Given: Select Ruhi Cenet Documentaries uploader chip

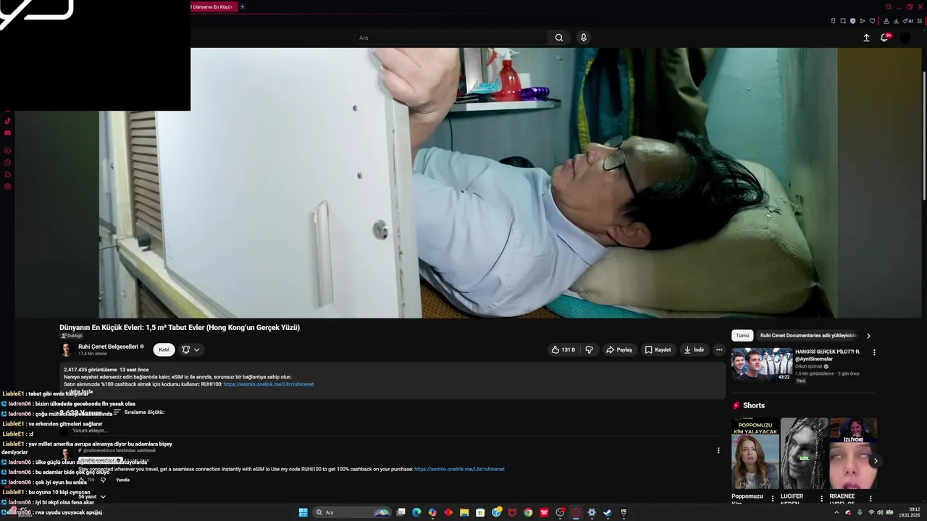Looking at the screenshot, I should tap(808, 336).
